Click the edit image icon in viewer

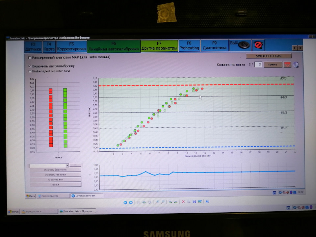[x=200, y=201]
